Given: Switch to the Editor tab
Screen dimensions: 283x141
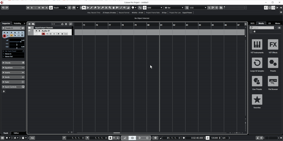Looking at the screenshot, I should [x=16, y=133].
